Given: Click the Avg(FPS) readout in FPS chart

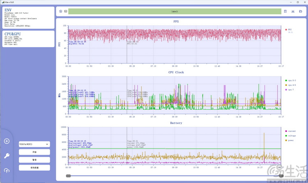Looking at the screenshot, I should pos(76,44).
